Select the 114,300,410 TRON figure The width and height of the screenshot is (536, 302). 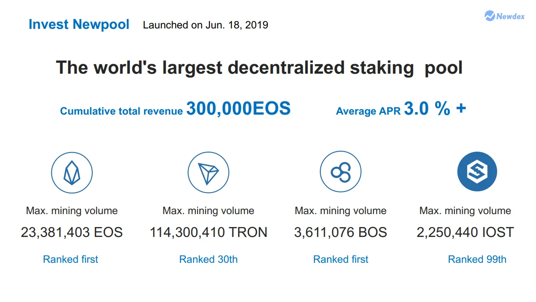click(208, 233)
